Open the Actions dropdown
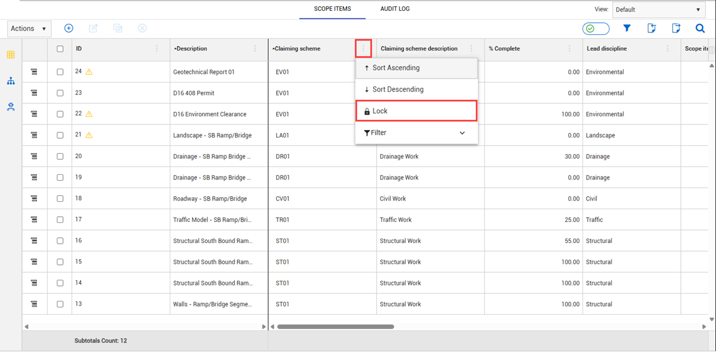This screenshot has height=352, width=716. pyautogui.click(x=29, y=29)
